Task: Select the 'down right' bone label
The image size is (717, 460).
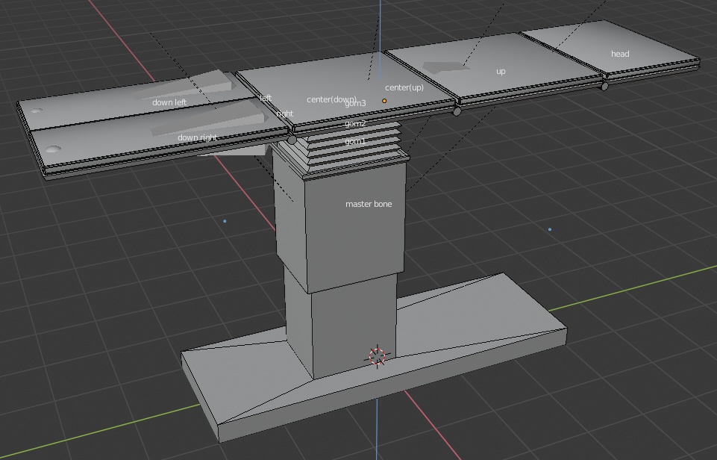Action: pyautogui.click(x=197, y=137)
